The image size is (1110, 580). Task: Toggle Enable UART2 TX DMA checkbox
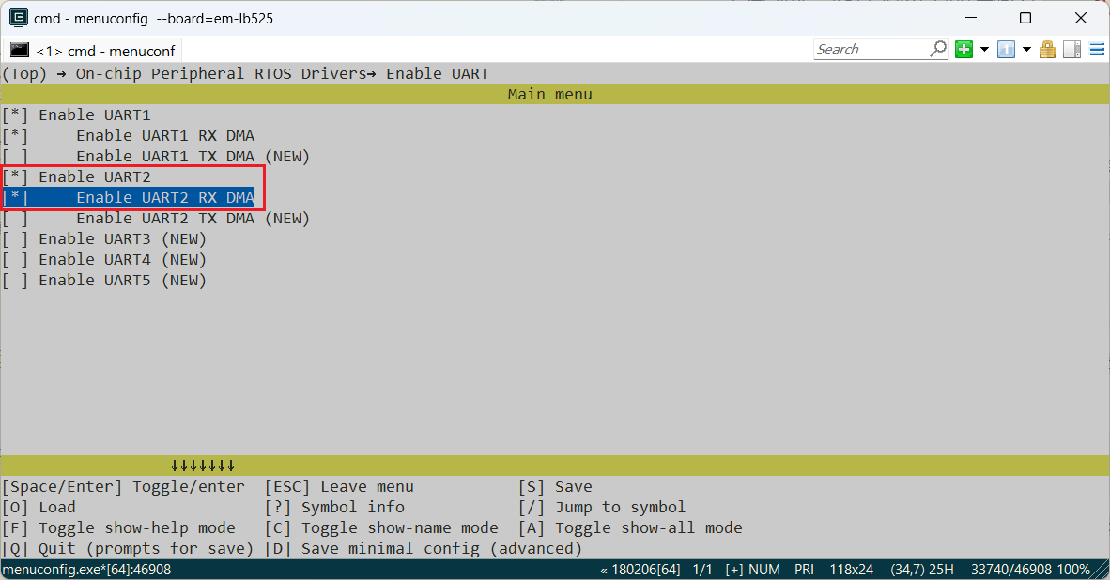pos(15,218)
